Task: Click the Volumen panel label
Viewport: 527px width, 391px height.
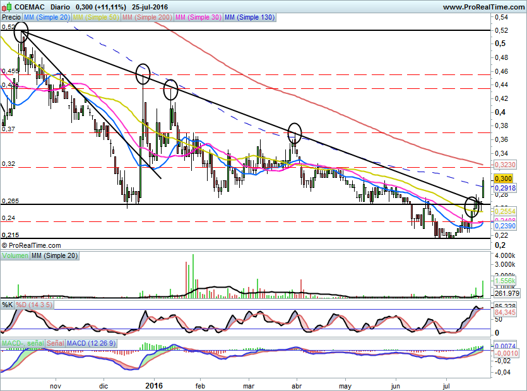Action: (x=15, y=255)
